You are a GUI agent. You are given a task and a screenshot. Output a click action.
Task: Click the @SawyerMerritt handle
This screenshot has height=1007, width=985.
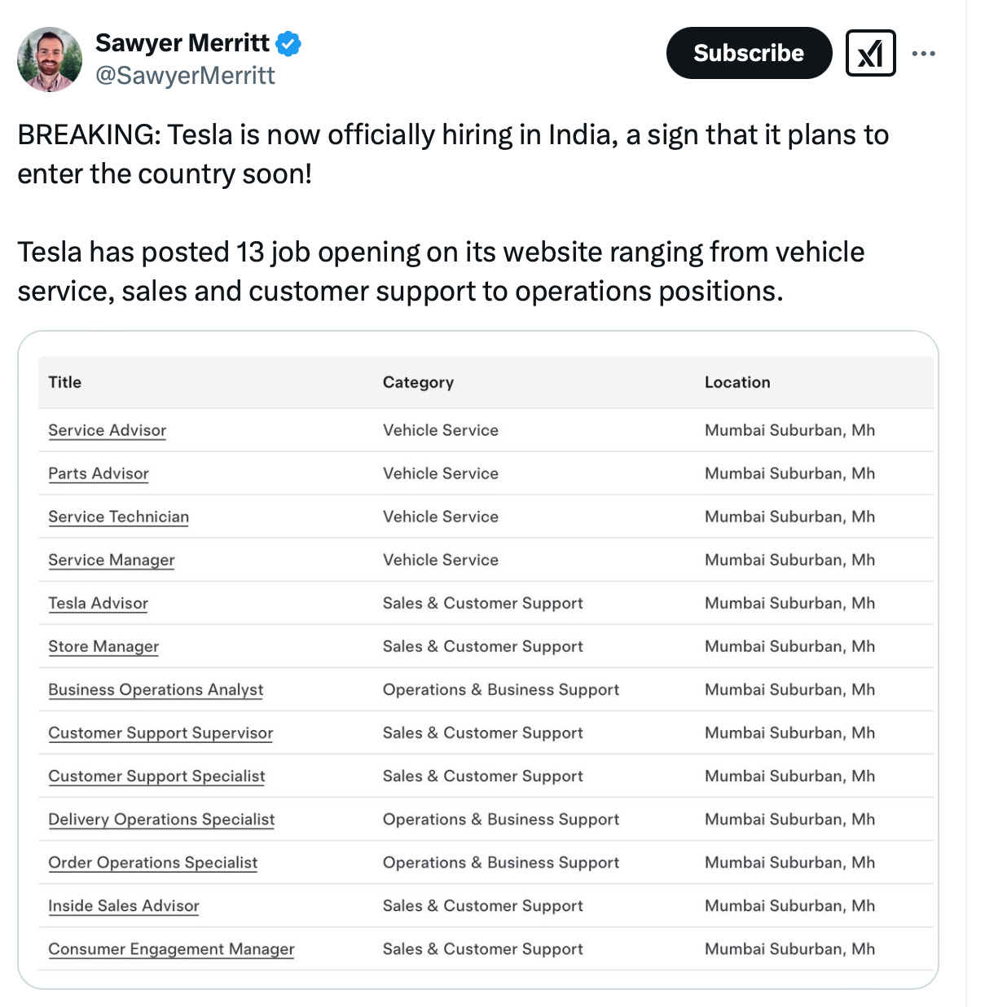click(185, 76)
